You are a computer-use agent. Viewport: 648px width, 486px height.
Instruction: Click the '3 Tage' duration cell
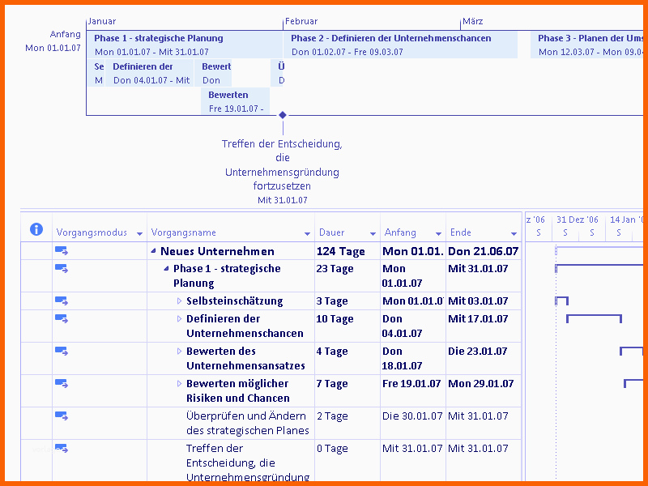[x=347, y=301]
